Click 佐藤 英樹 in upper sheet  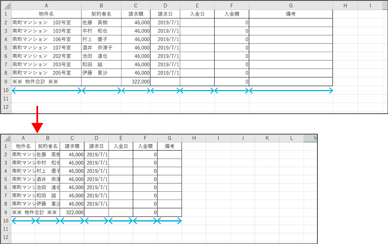[x=101, y=22]
